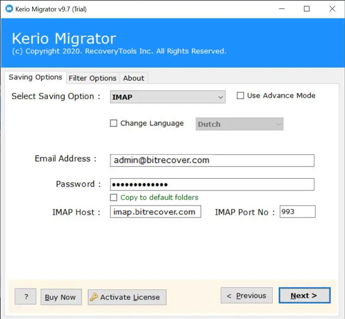
Task: Click the Activate License button
Action: coord(127,297)
